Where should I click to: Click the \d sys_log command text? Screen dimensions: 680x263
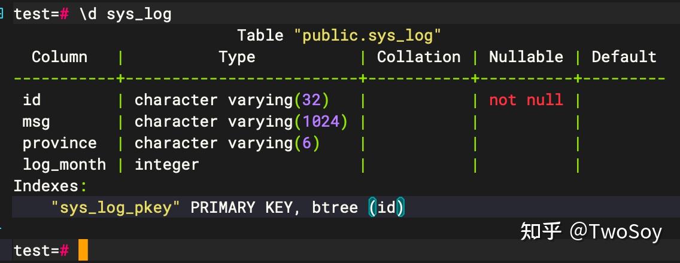(x=125, y=14)
